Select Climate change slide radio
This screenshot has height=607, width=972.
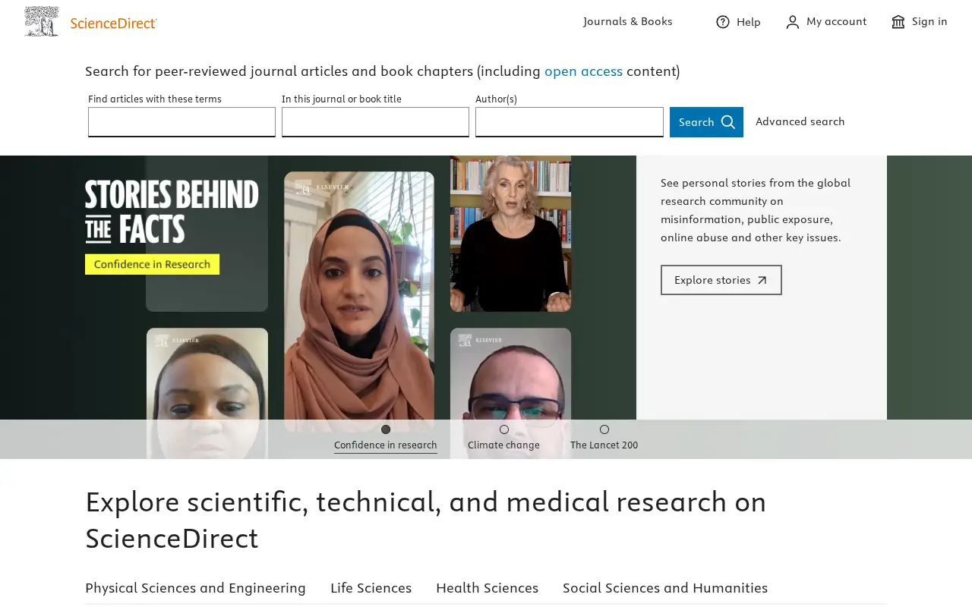tap(504, 429)
